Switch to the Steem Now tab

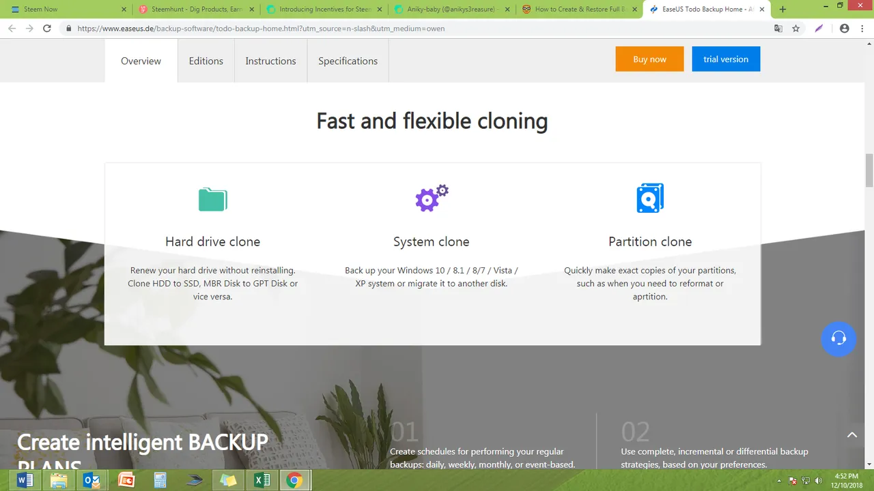click(x=65, y=10)
